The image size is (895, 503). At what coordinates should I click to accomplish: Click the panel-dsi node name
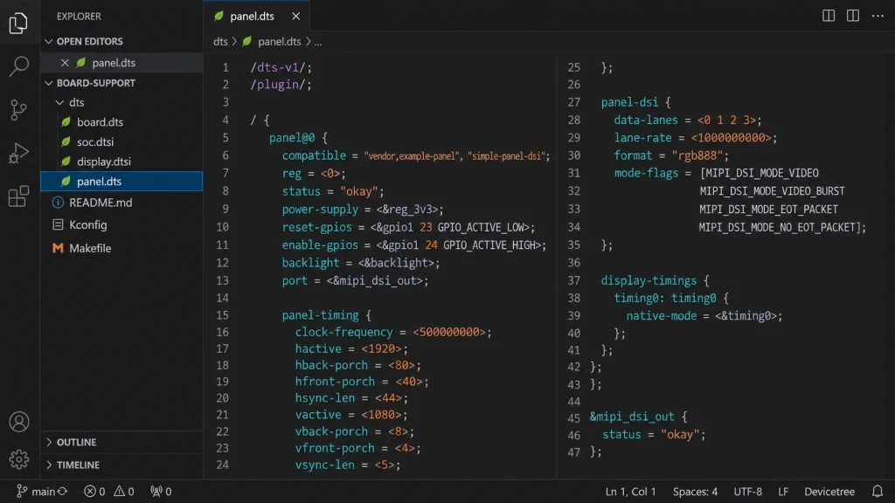point(629,102)
